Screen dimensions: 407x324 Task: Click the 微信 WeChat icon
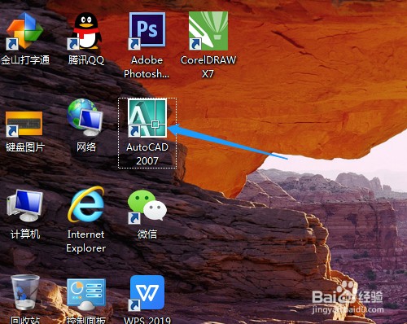(147, 206)
